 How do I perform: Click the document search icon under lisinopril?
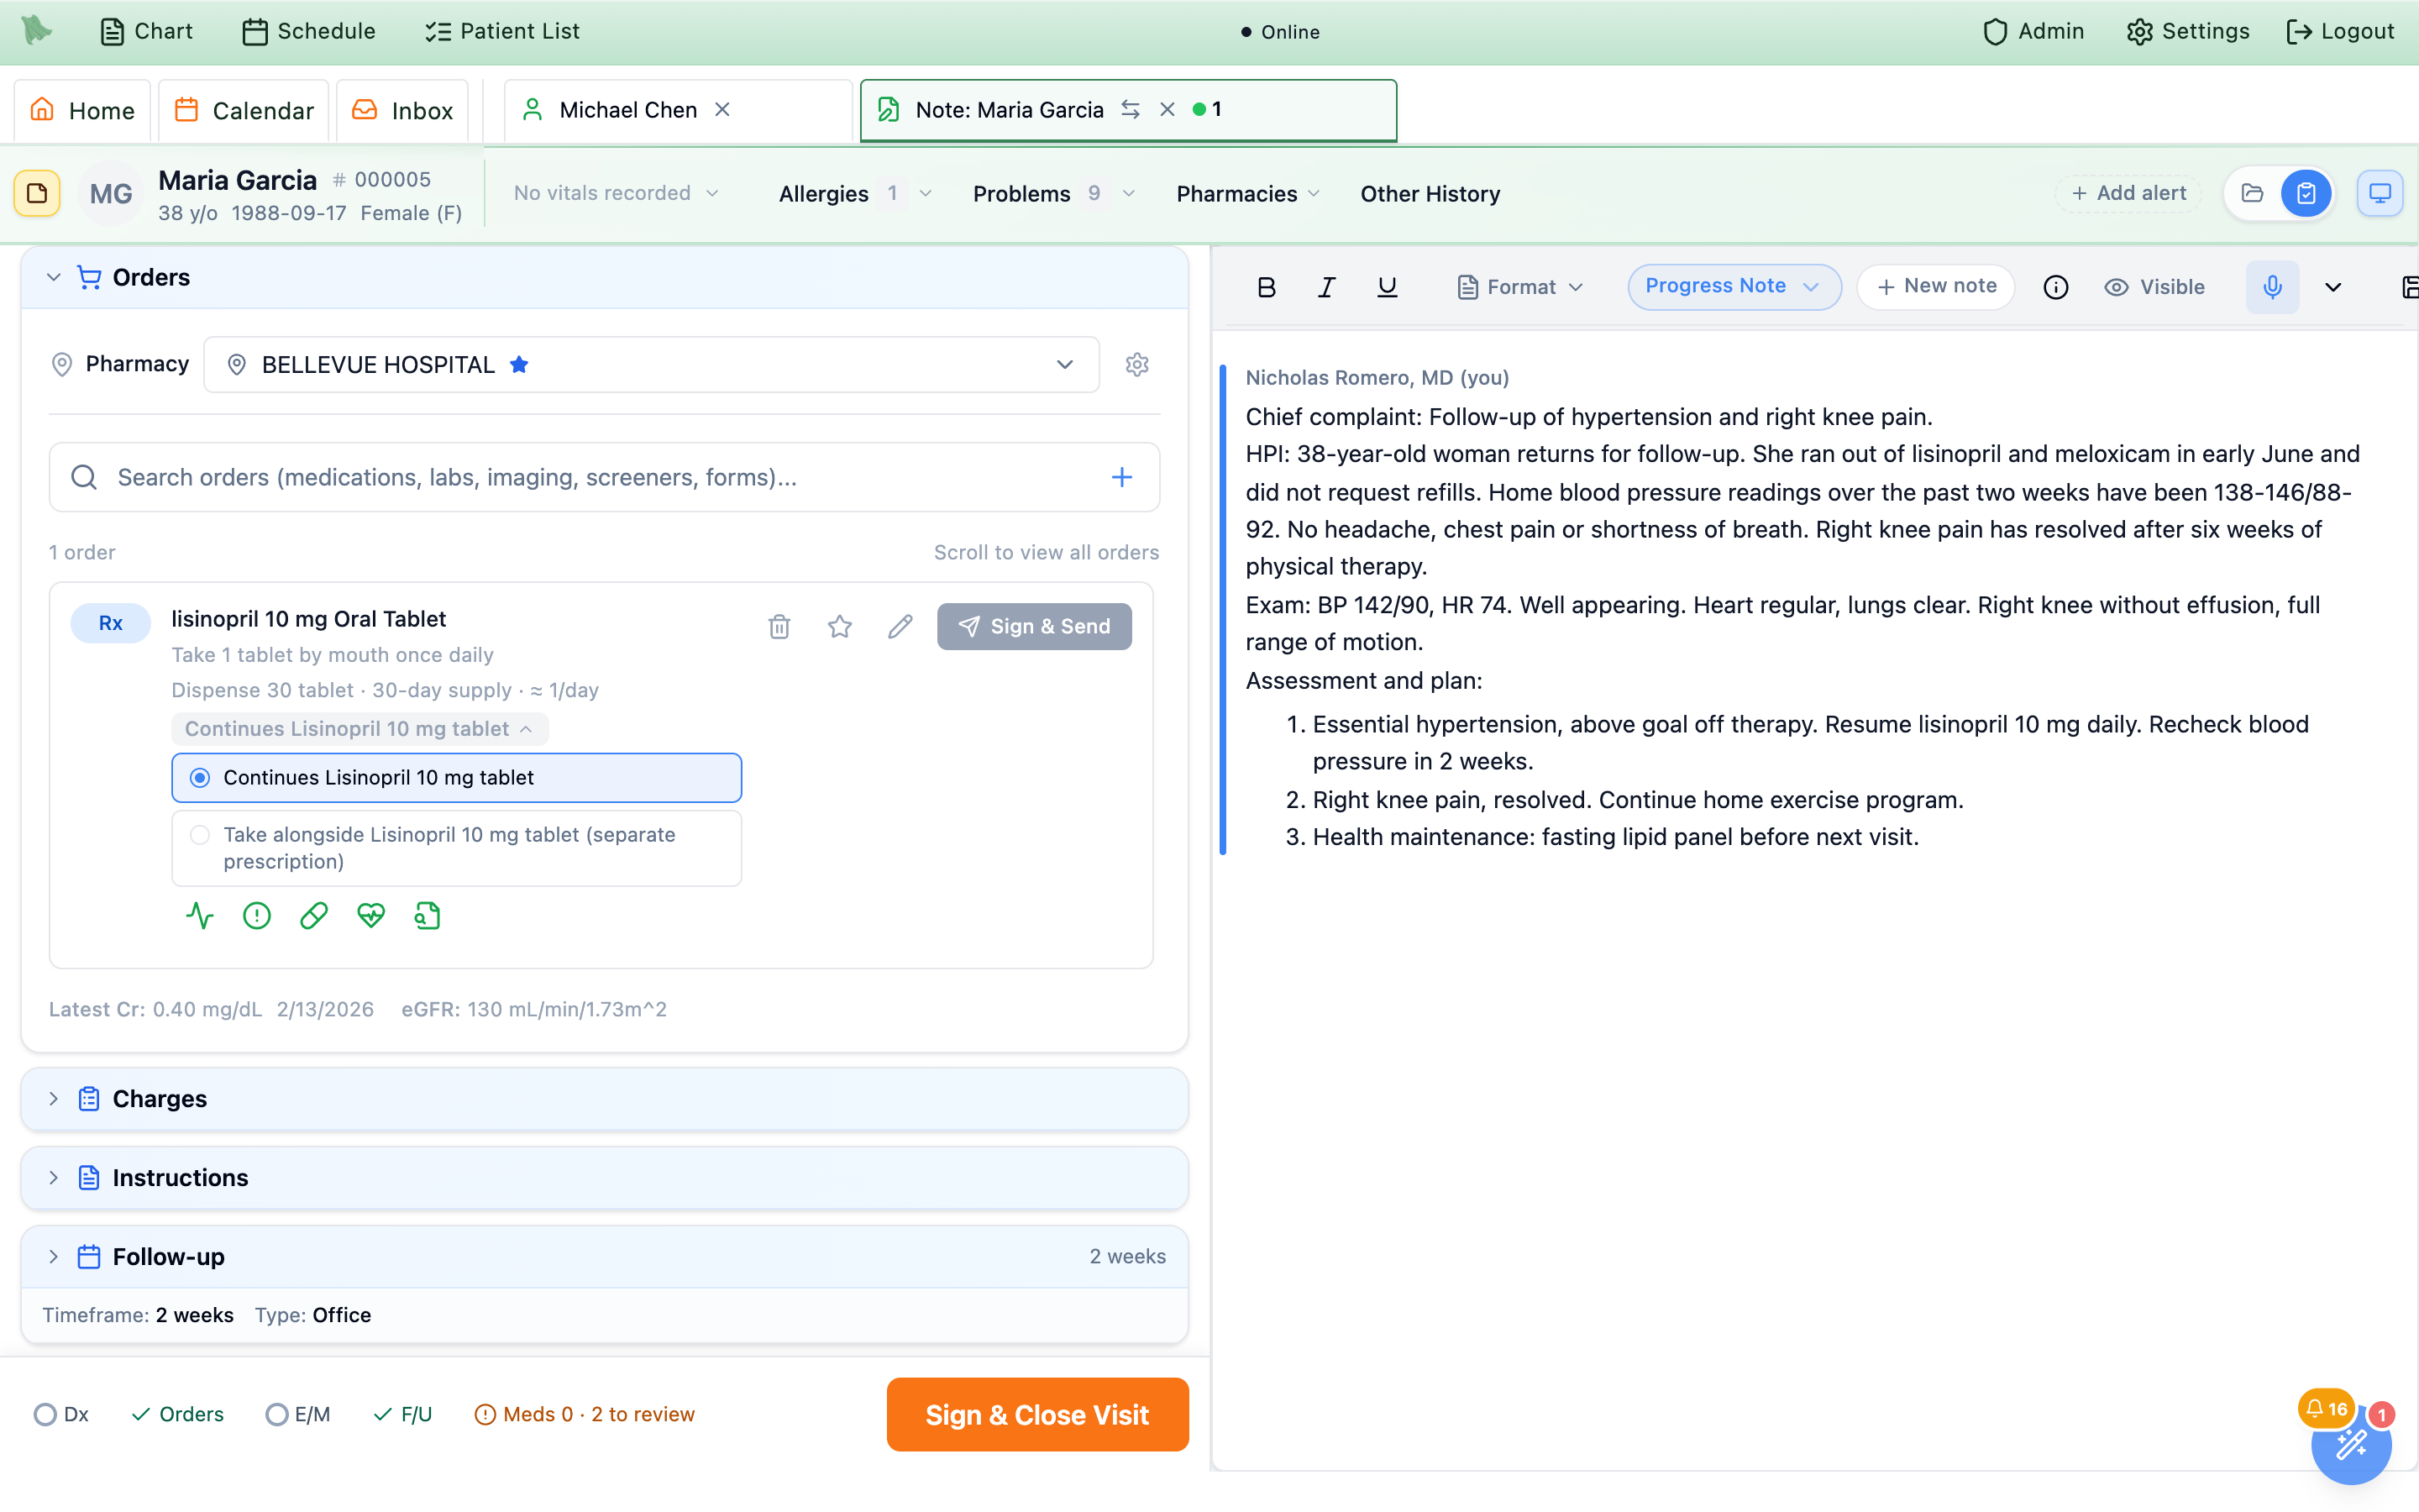point(428,915)
